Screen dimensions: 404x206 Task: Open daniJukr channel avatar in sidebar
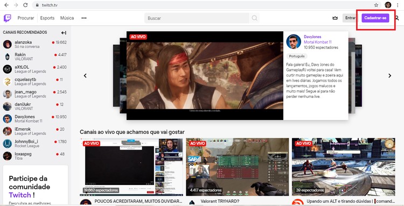7,106
